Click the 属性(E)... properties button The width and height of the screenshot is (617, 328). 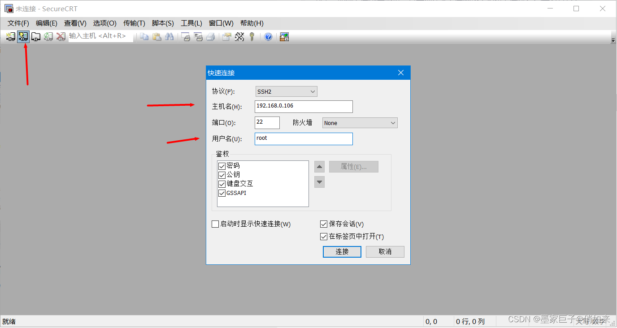point(354,167)
